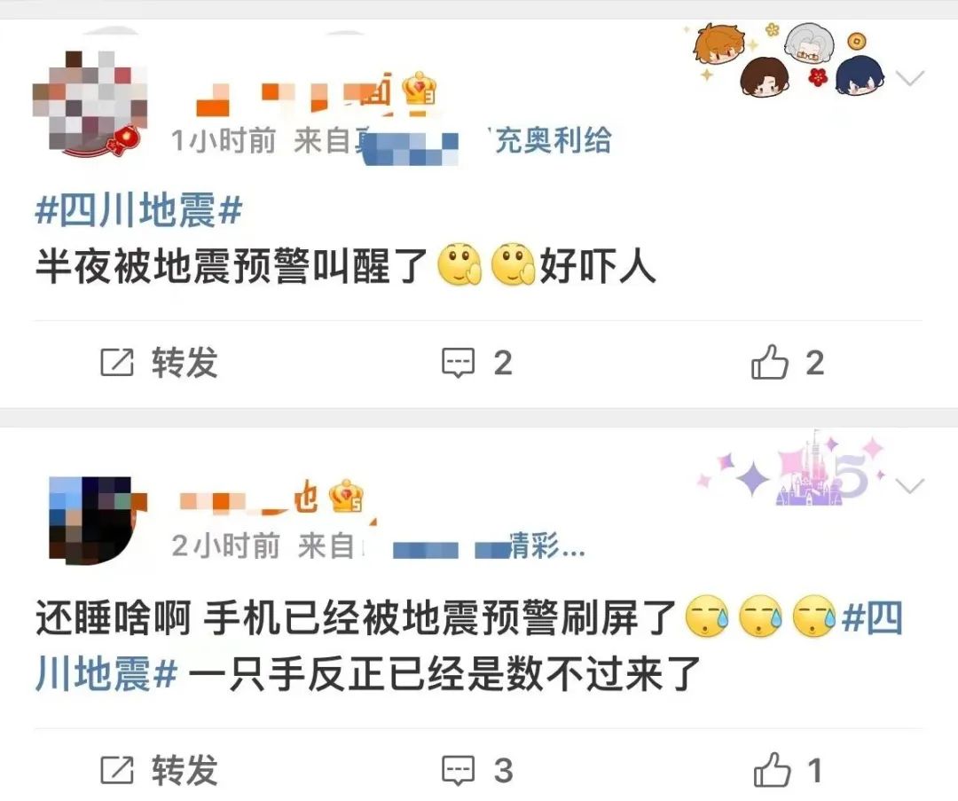
Task: Tap the #四川地震# hashtag in first post
Action: (x=138, y=211)
